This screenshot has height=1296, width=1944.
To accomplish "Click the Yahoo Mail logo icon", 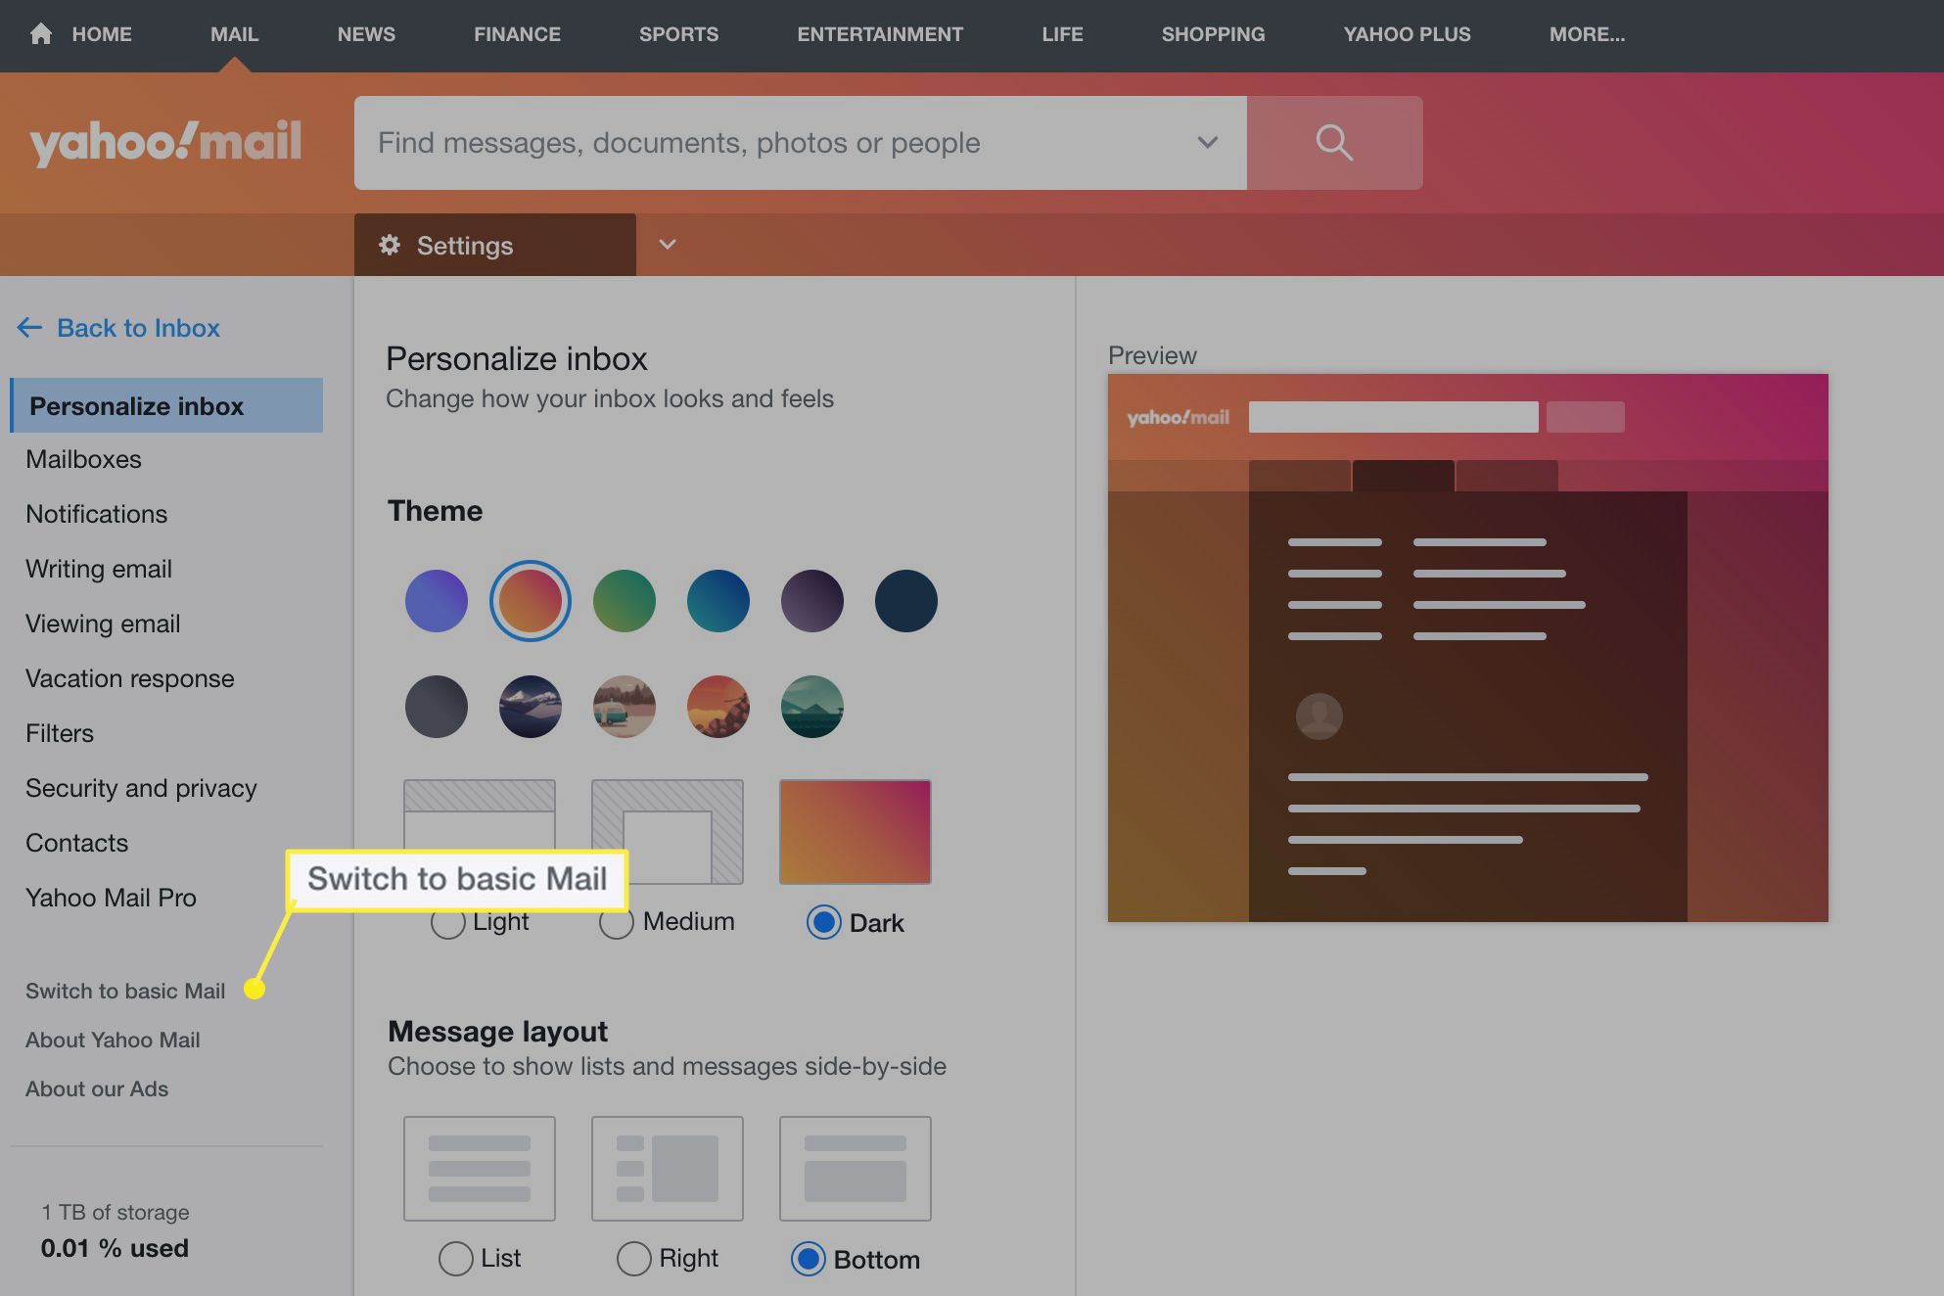I will point(163,142).
